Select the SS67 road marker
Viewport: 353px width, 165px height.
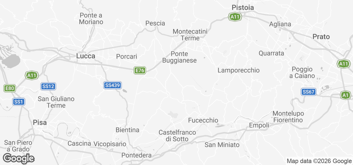[x=308, y=92]
